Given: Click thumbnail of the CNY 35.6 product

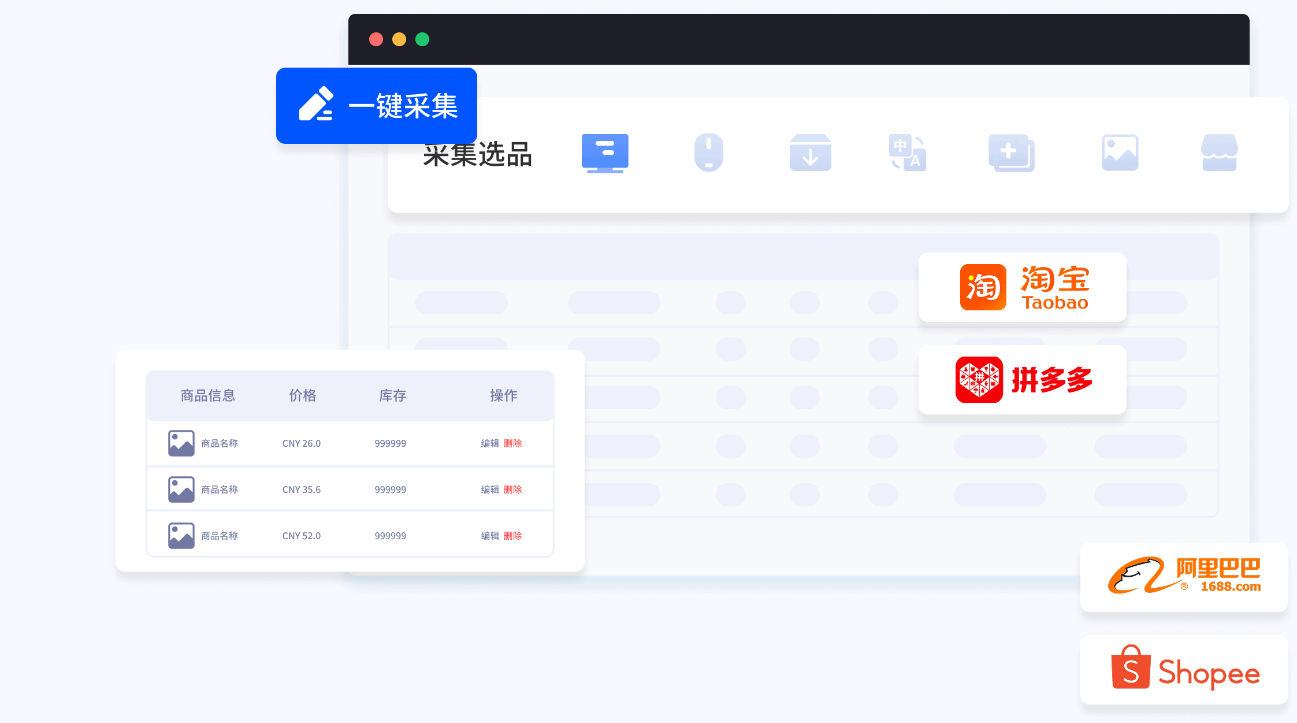Looking at the screenshot, I should coord(181,490).
